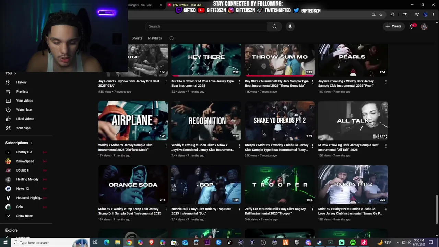Open Solo subscription channel
The image size is (439, 247).
click(20, 207)
